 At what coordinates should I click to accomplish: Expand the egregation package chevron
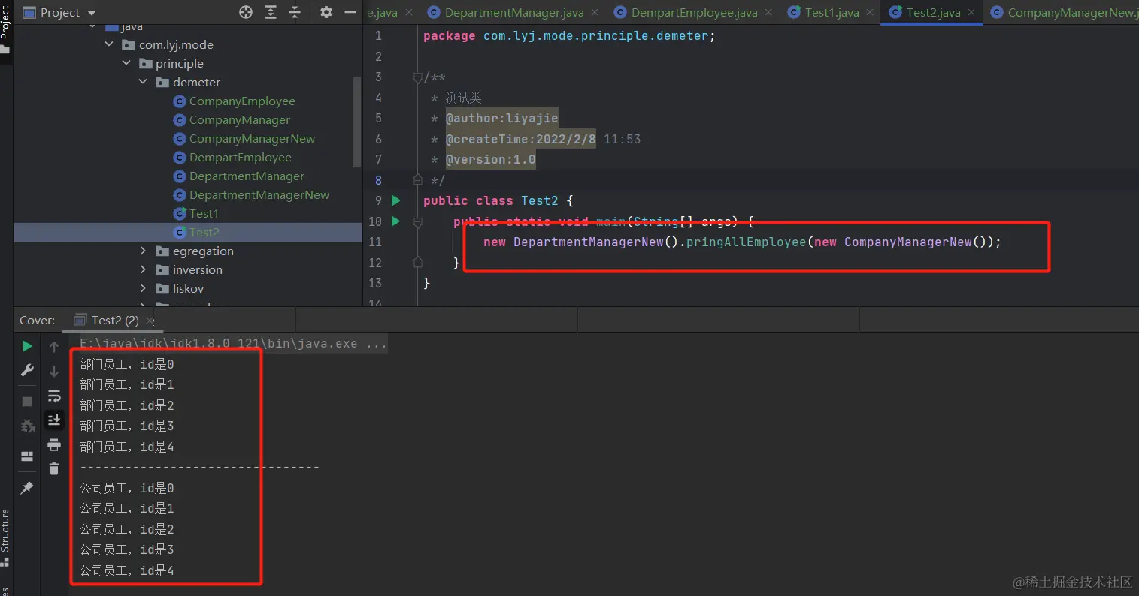pyautogui.click(x=143, y=251)
